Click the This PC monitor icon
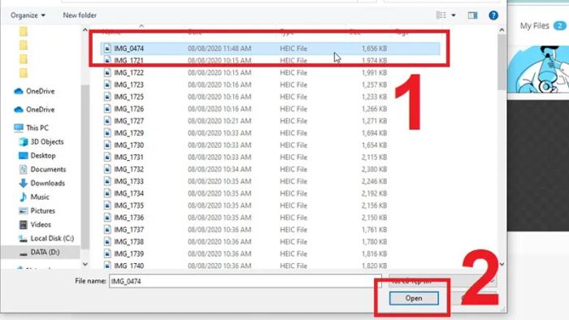569x320 pixels. coord(19,128)
